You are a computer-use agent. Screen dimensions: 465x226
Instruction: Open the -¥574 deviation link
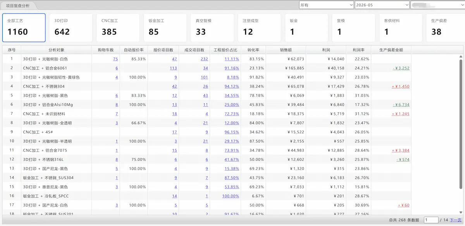[x=403, y=159]
